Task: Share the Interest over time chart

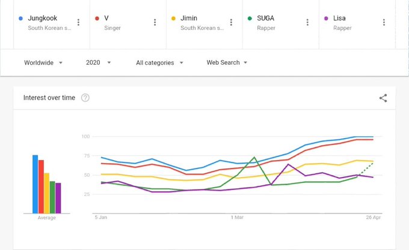Action: (383, 98)
